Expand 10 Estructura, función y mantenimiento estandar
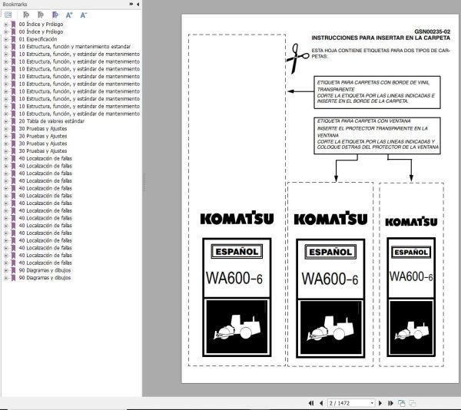461x410 pixels. 6,47
